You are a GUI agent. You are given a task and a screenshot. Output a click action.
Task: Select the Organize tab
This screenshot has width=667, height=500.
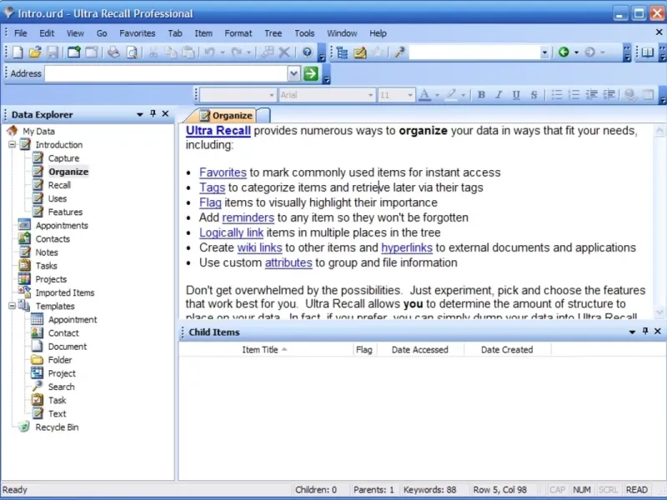click(x=226, y=115)
